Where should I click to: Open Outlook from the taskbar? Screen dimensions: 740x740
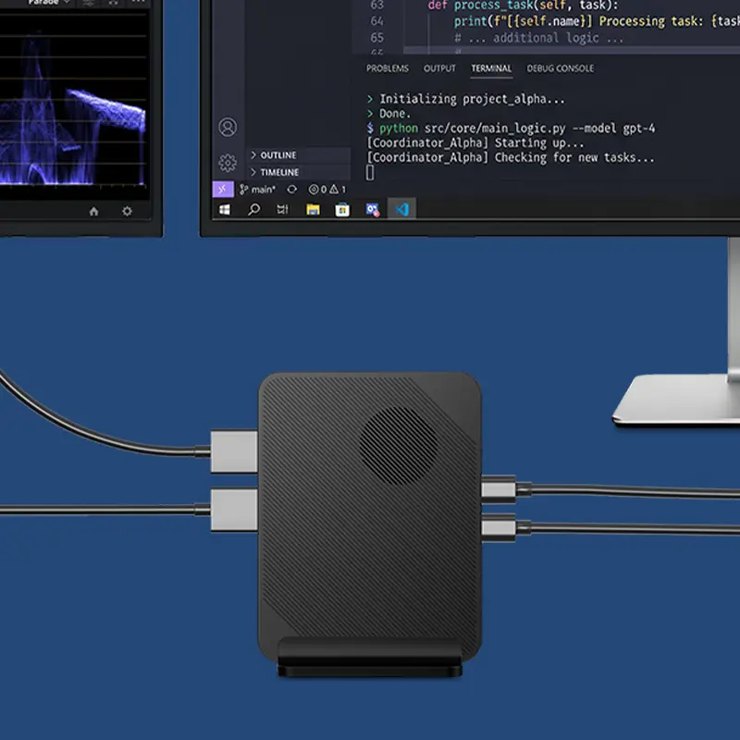point(373,209)
